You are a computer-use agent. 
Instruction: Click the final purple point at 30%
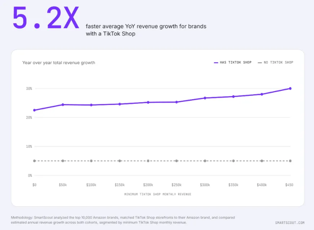(290, 88)
